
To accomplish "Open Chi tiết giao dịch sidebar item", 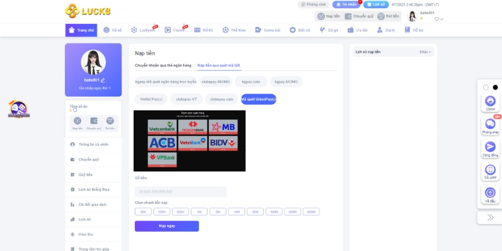I will coord(93,205).
